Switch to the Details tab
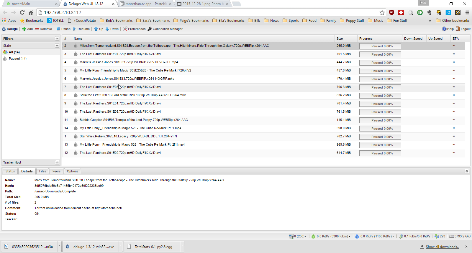The width and height of the screenshot is (472, 253). [x=27, y=171]
